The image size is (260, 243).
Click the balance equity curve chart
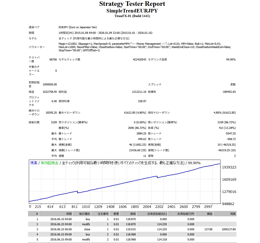click(124, 182)
